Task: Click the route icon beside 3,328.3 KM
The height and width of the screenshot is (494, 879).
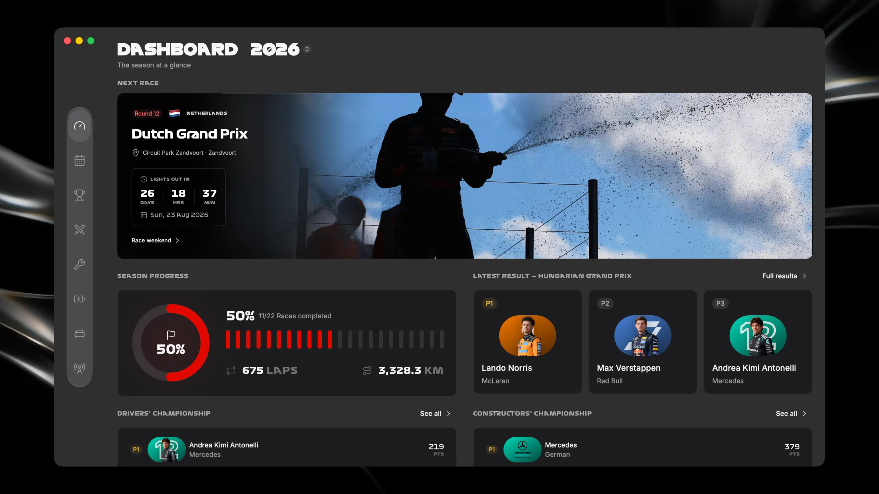Action: pos(367,370)
